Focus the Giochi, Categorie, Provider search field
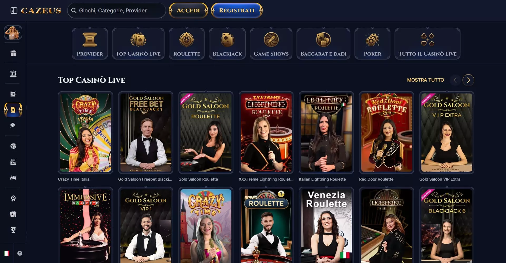Image resolution: width=506 pixels, height=263 pixels. pos(116,11)
